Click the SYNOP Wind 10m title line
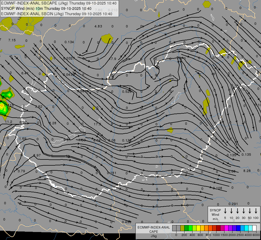Viewport: 261px width, 240px height. (46, 9)
